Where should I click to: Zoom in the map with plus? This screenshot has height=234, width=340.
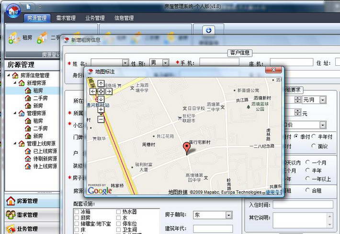tap(101, 109)
